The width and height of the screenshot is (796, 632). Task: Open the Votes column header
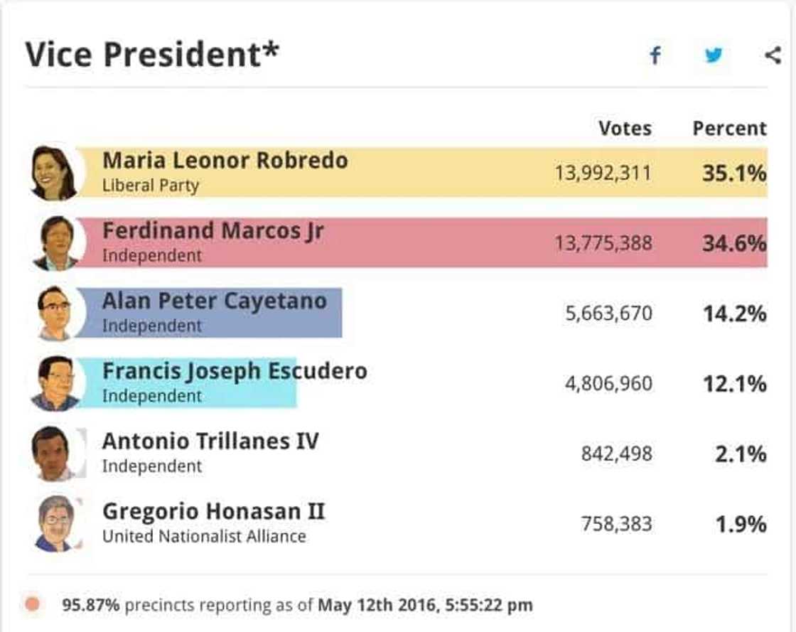pos(625,128)
